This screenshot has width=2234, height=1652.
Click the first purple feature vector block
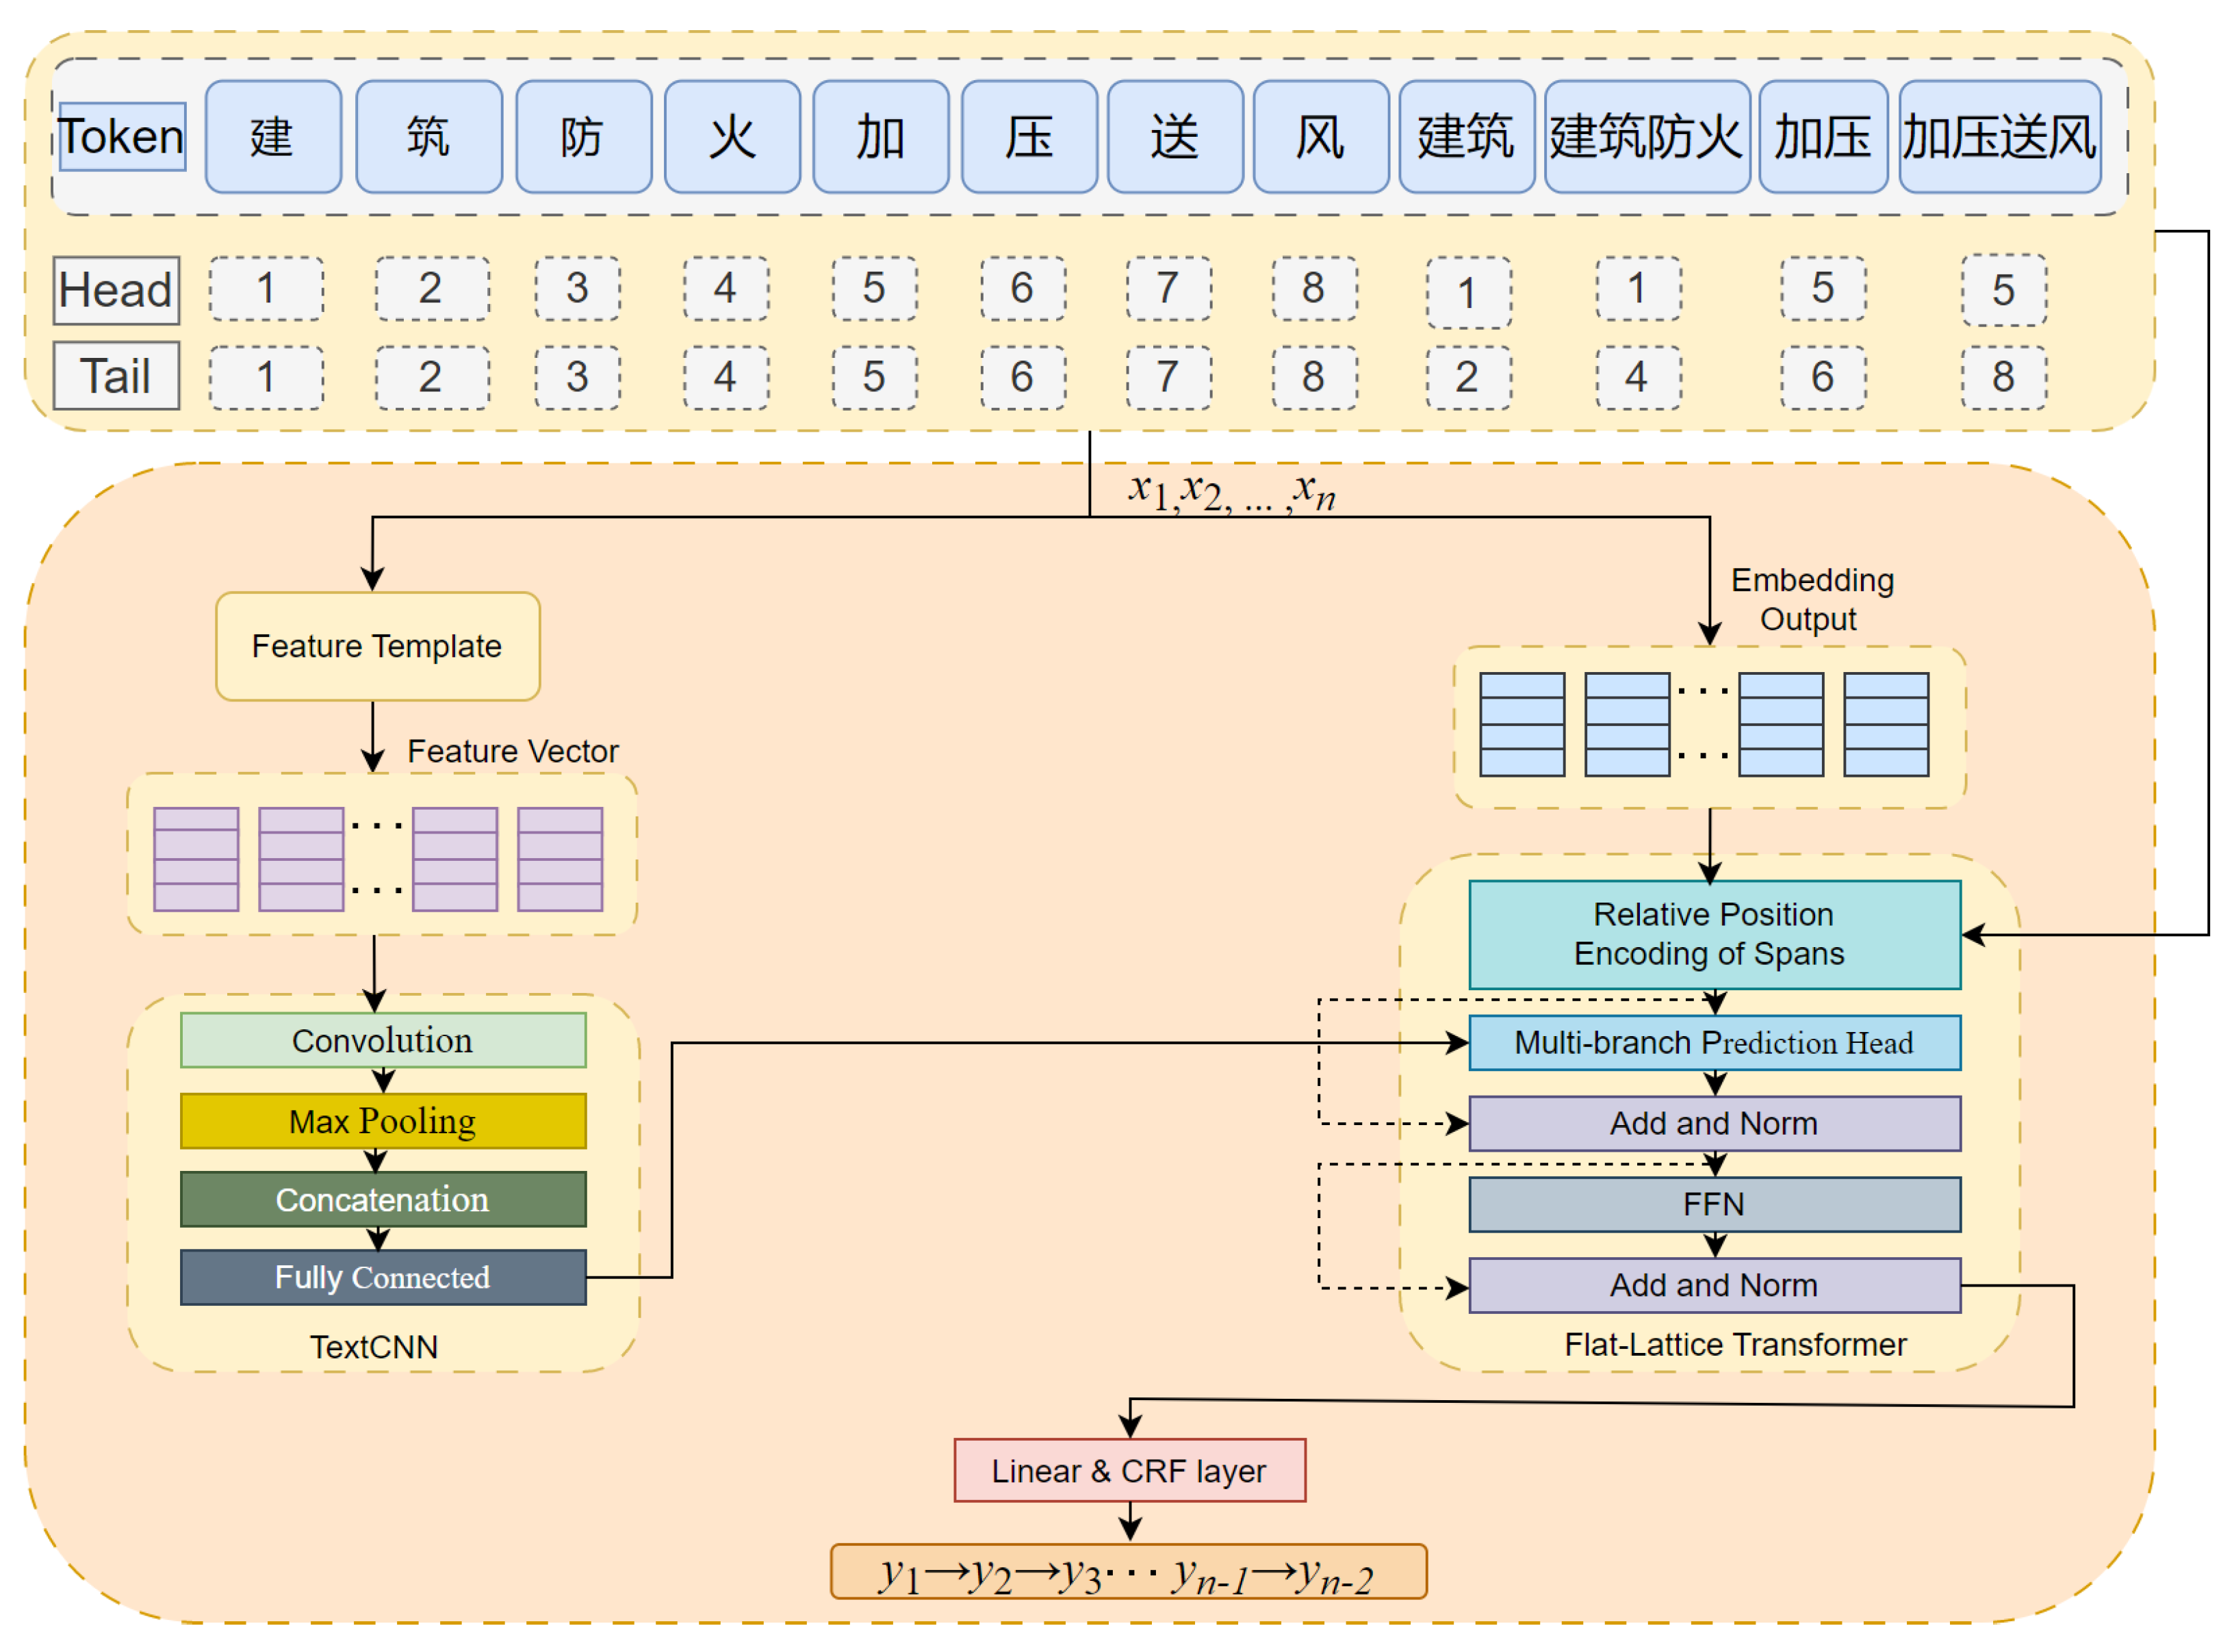(196, 859)
